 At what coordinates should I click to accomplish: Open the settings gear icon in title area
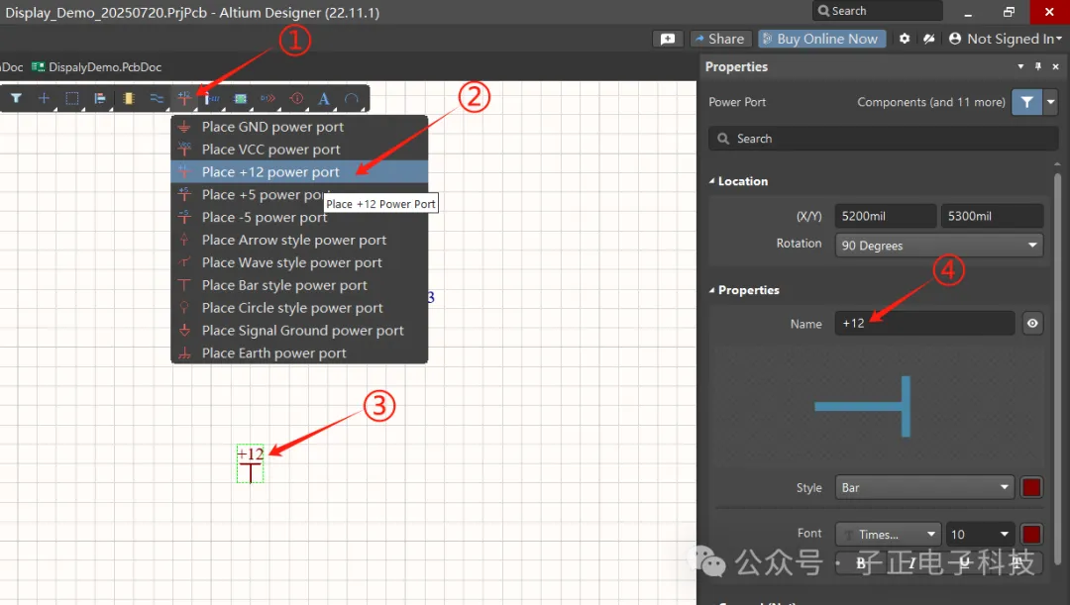(x=905, y=39)
